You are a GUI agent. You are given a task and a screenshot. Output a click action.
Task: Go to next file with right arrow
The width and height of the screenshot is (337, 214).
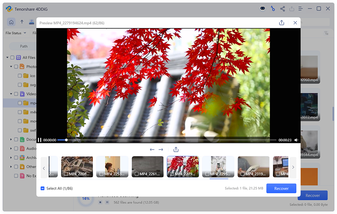click(x=161, y=149)
